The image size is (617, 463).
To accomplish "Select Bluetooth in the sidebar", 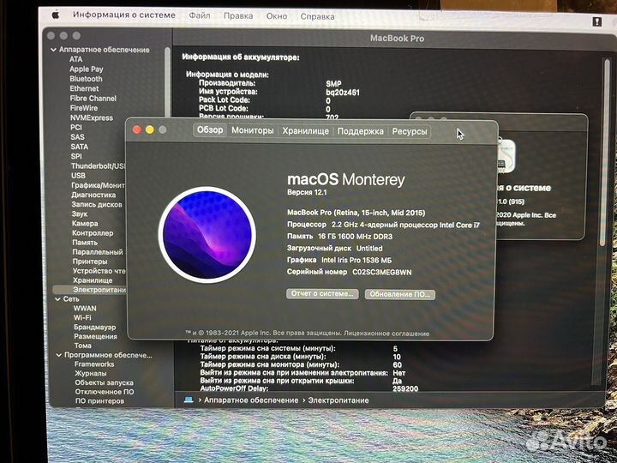I will coord(86,79).
